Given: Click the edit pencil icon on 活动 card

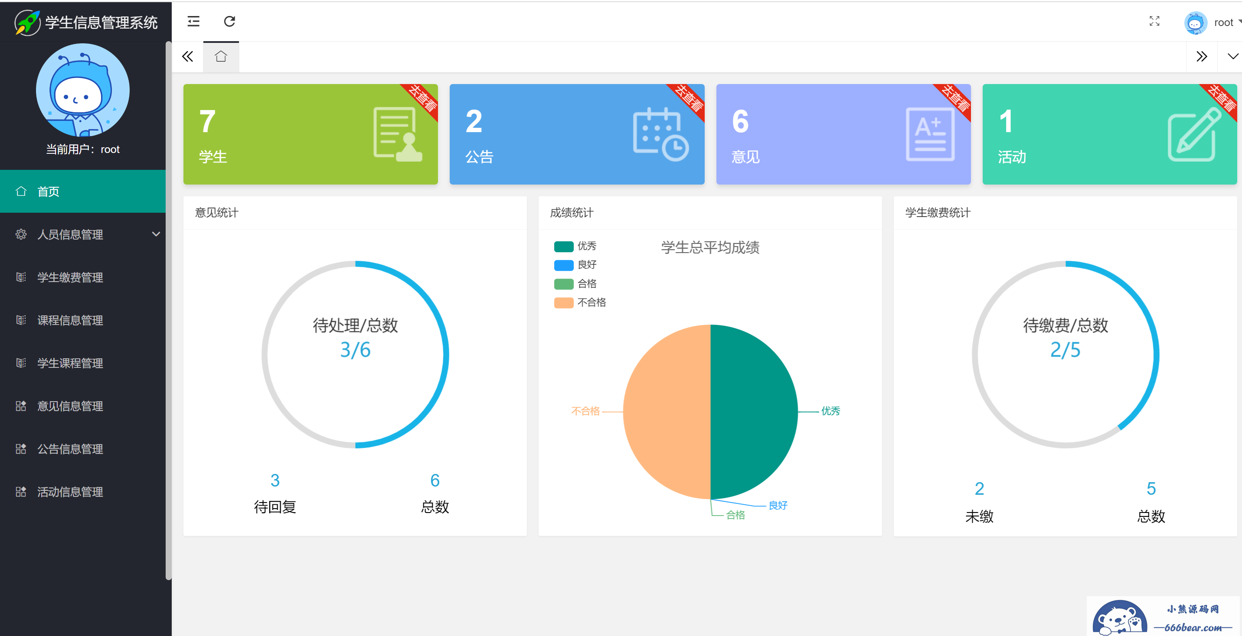Looking at the screenshot, I should (1194, 134).
